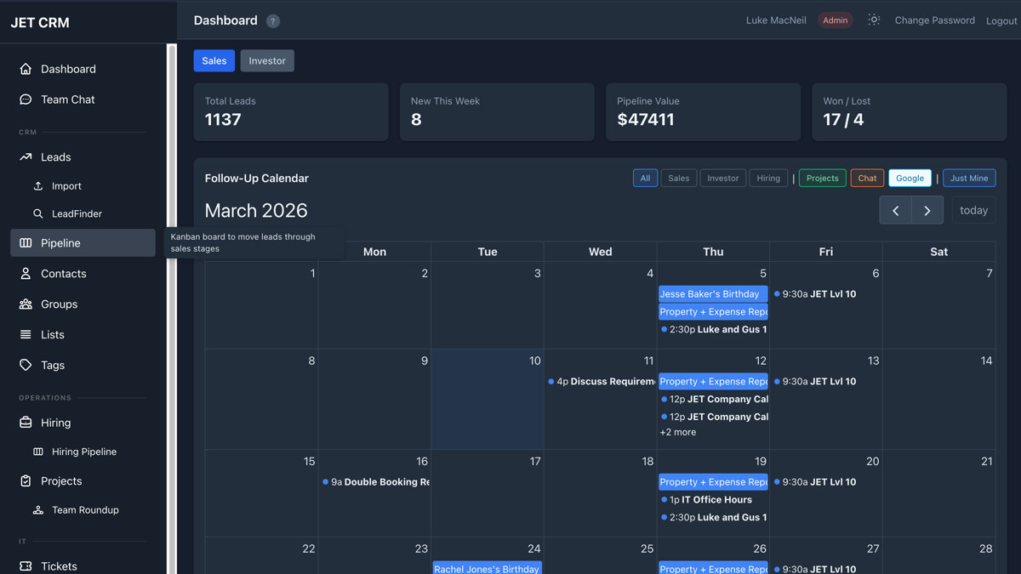Click the Import upload arrow icon
This screenshot has width=1021, height=574.
tap(38, 185)
